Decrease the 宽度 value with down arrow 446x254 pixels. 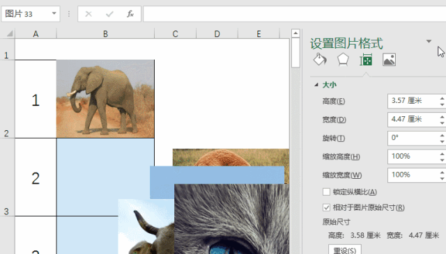click(442, 123)
